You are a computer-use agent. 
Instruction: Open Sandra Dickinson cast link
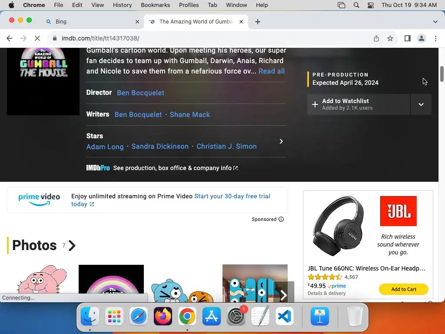click(x=160, y=147)
